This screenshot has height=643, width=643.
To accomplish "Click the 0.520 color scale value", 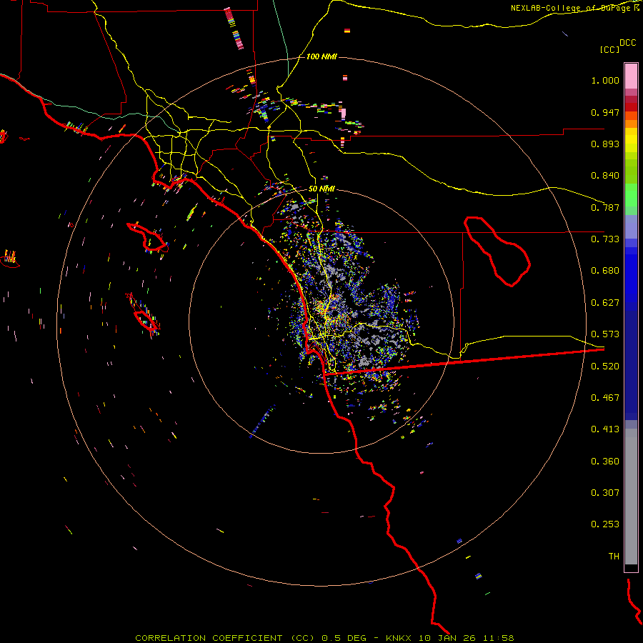I will (605, 367).
